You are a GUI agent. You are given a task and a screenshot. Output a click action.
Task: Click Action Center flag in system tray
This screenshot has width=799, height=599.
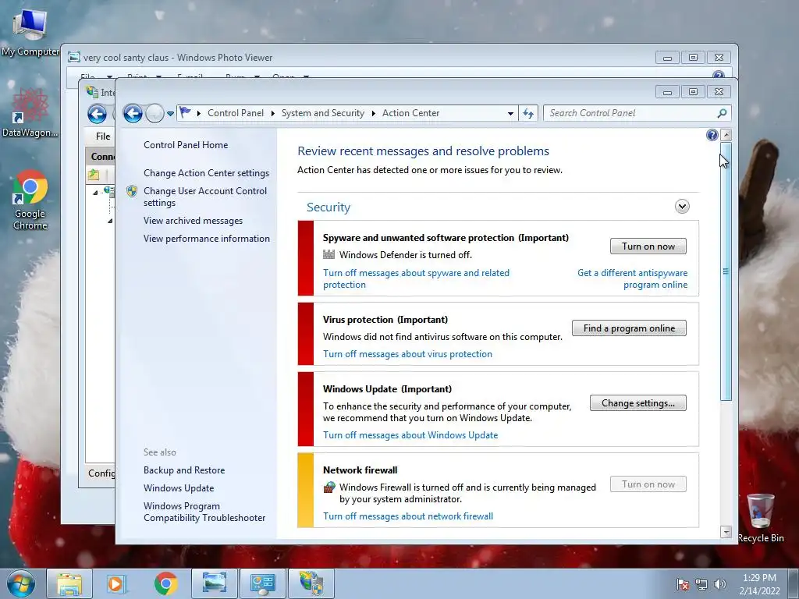click(x=682, y=584)
